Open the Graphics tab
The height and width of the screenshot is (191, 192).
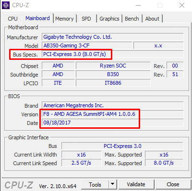point(109,19)
